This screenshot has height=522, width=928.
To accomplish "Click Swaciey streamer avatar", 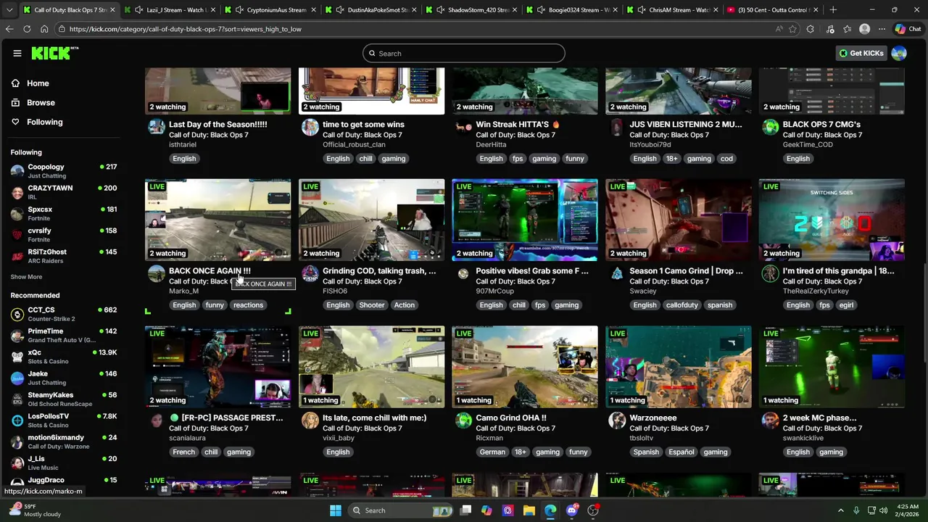I will (616, 273).
